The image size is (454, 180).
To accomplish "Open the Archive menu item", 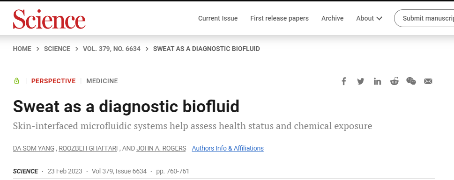I will click(332, 18).
